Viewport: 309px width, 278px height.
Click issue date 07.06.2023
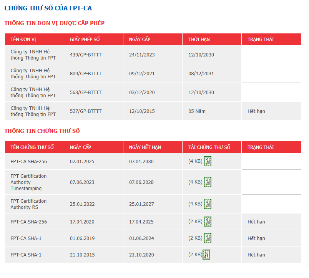[x=82, y=182]
